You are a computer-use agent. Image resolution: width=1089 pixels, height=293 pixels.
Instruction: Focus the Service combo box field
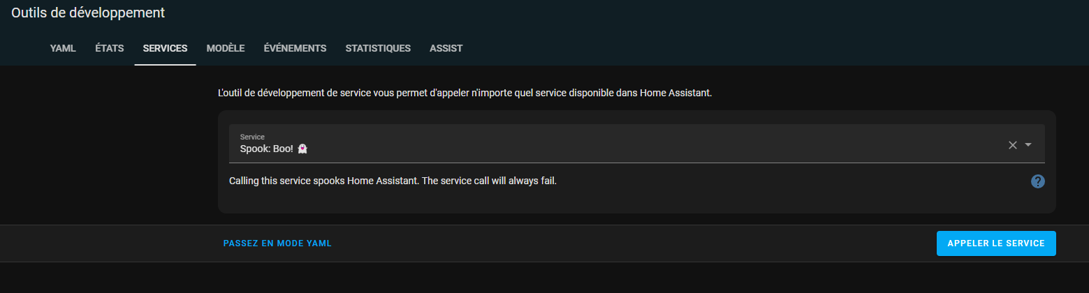click(x=636, y=144)
